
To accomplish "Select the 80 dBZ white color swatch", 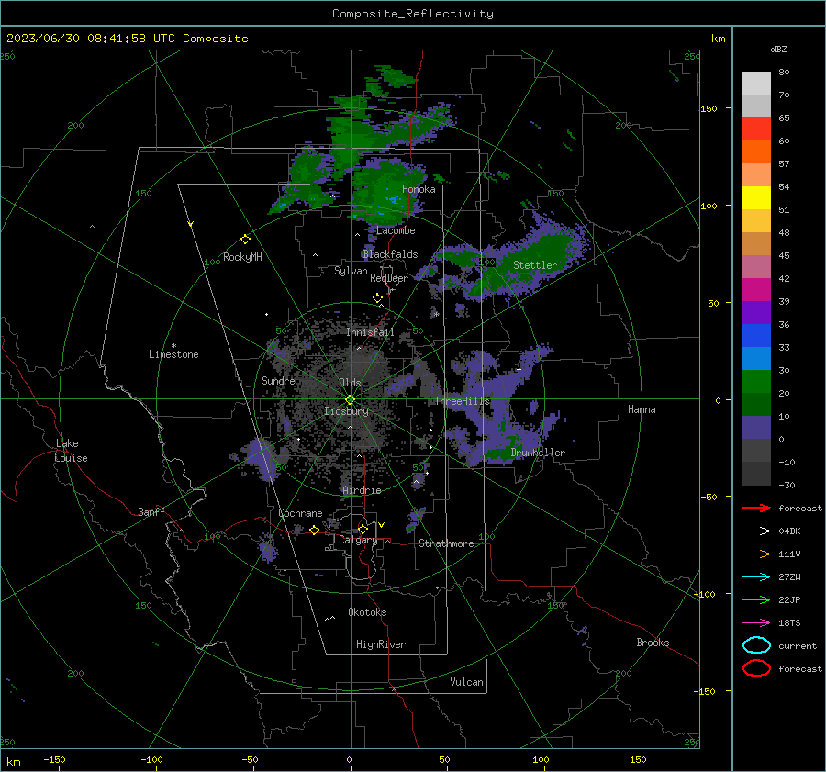I will click(x=756, y=84).
